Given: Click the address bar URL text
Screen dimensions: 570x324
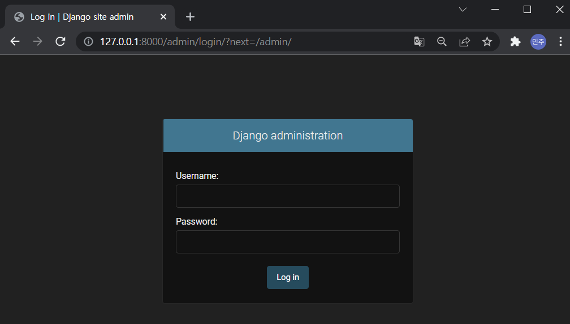Looking at the screenshot, I should (x=196, y=42).
